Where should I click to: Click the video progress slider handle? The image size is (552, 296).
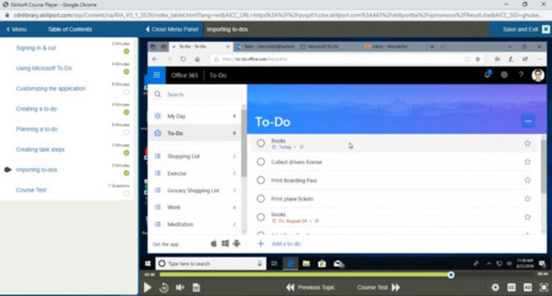451,275
